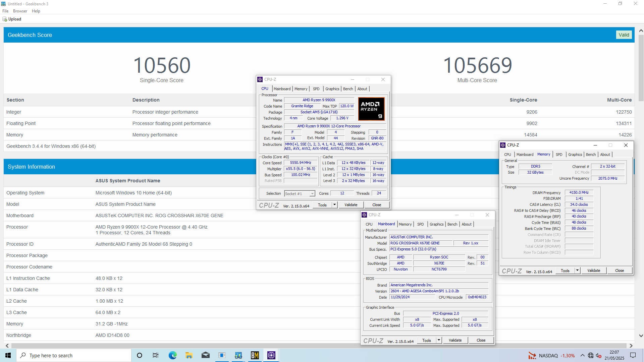This screenshot has height=362, width=644.
Task: Switch to CPU-Z purple chip taskbar icon
Action: 271,355
